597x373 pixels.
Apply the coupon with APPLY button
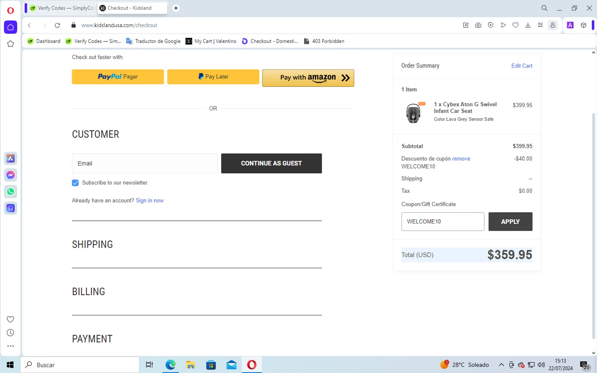coord(510,221)
